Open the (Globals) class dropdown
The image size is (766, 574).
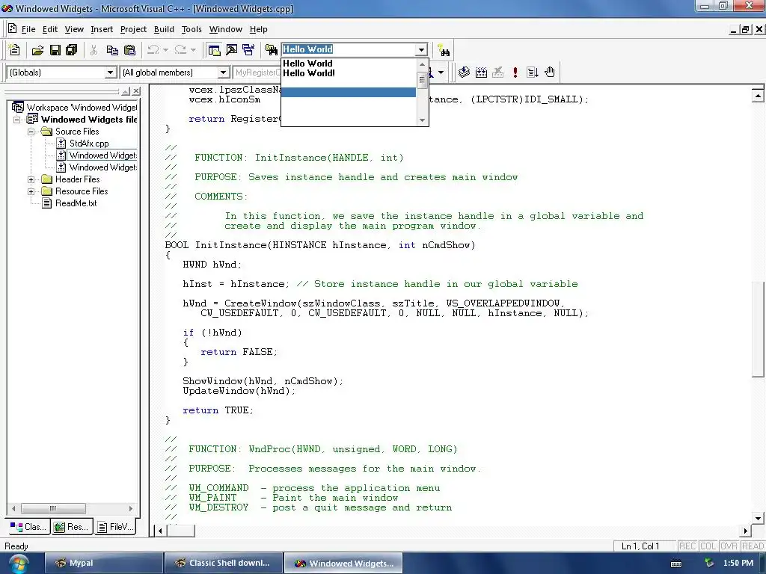click(111, 72)
